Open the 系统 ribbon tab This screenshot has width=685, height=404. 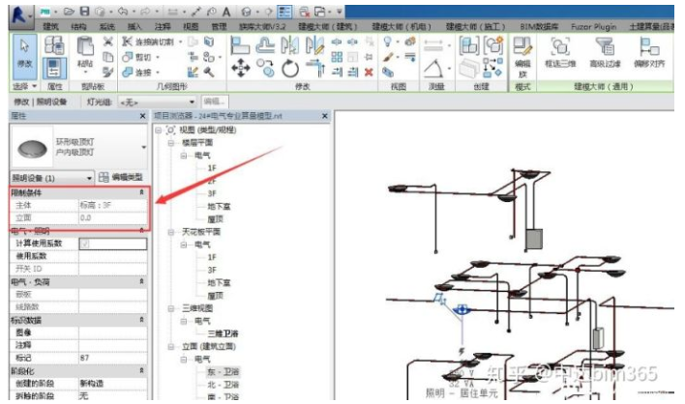click(106, 27)
